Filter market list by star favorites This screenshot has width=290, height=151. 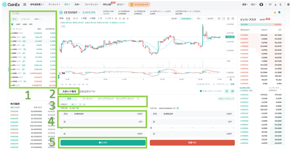[12, 24]
